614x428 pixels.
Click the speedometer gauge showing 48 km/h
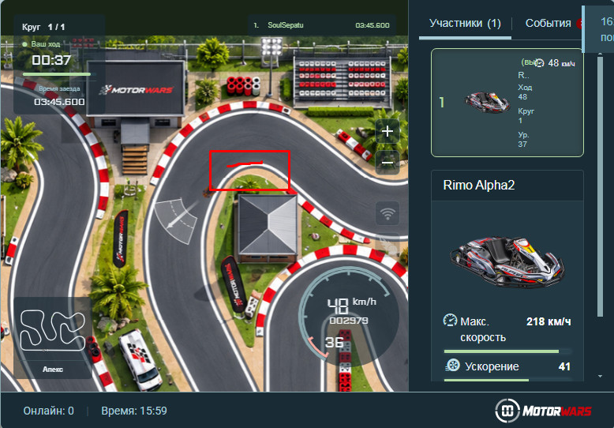(348, 313)
